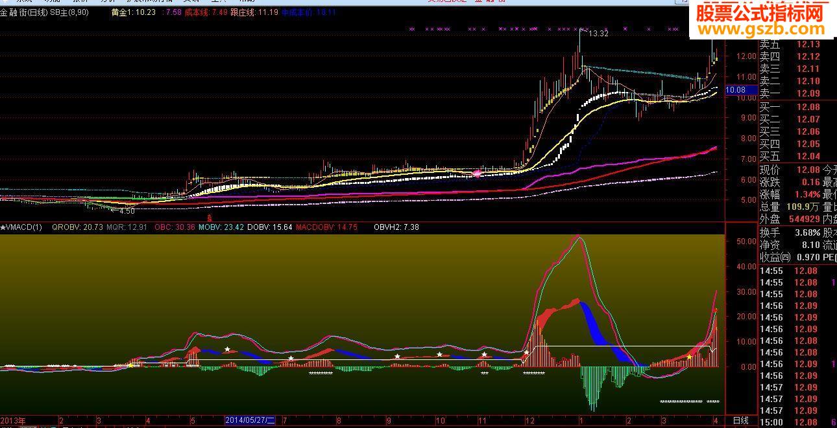837x428 pixels.
Task: Select the DOBV: 15.64 value
Action: point(270,227)
